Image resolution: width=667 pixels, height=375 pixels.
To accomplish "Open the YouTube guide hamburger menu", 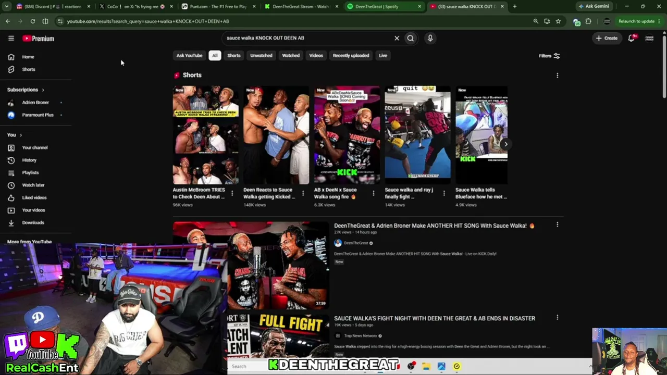I will [11, 38].
